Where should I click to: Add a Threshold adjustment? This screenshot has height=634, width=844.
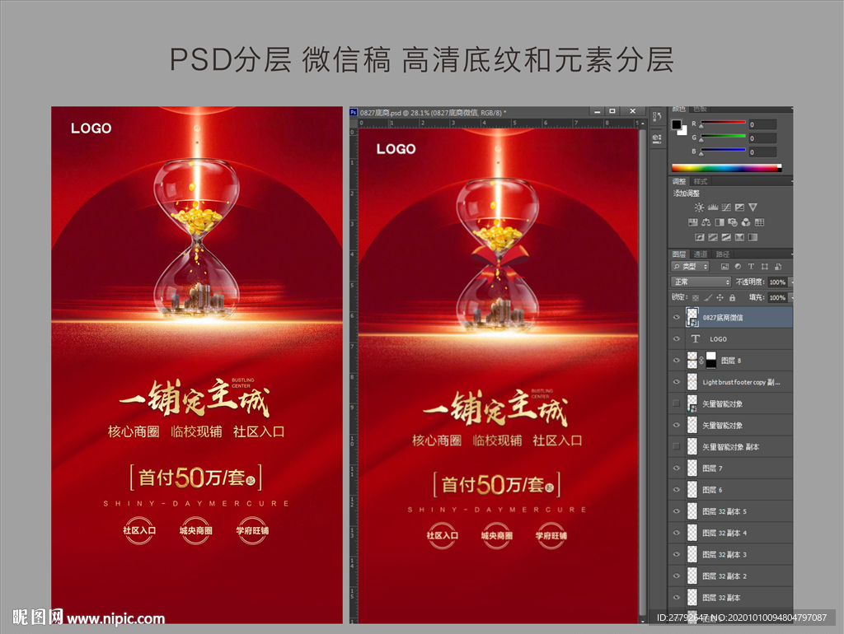pos(726,237)
